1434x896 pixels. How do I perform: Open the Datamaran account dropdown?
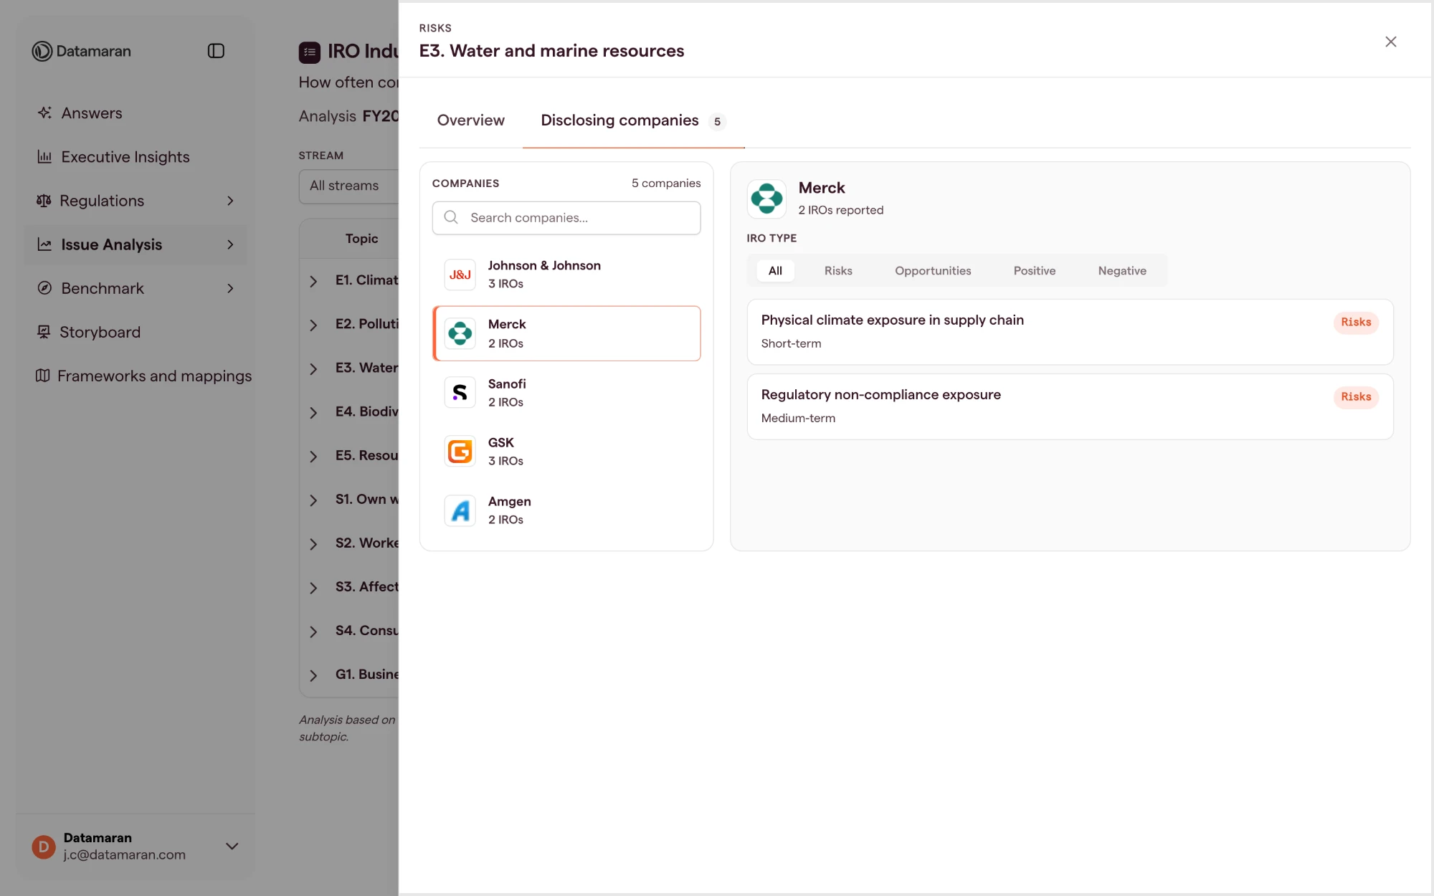(x=232, y=846)
